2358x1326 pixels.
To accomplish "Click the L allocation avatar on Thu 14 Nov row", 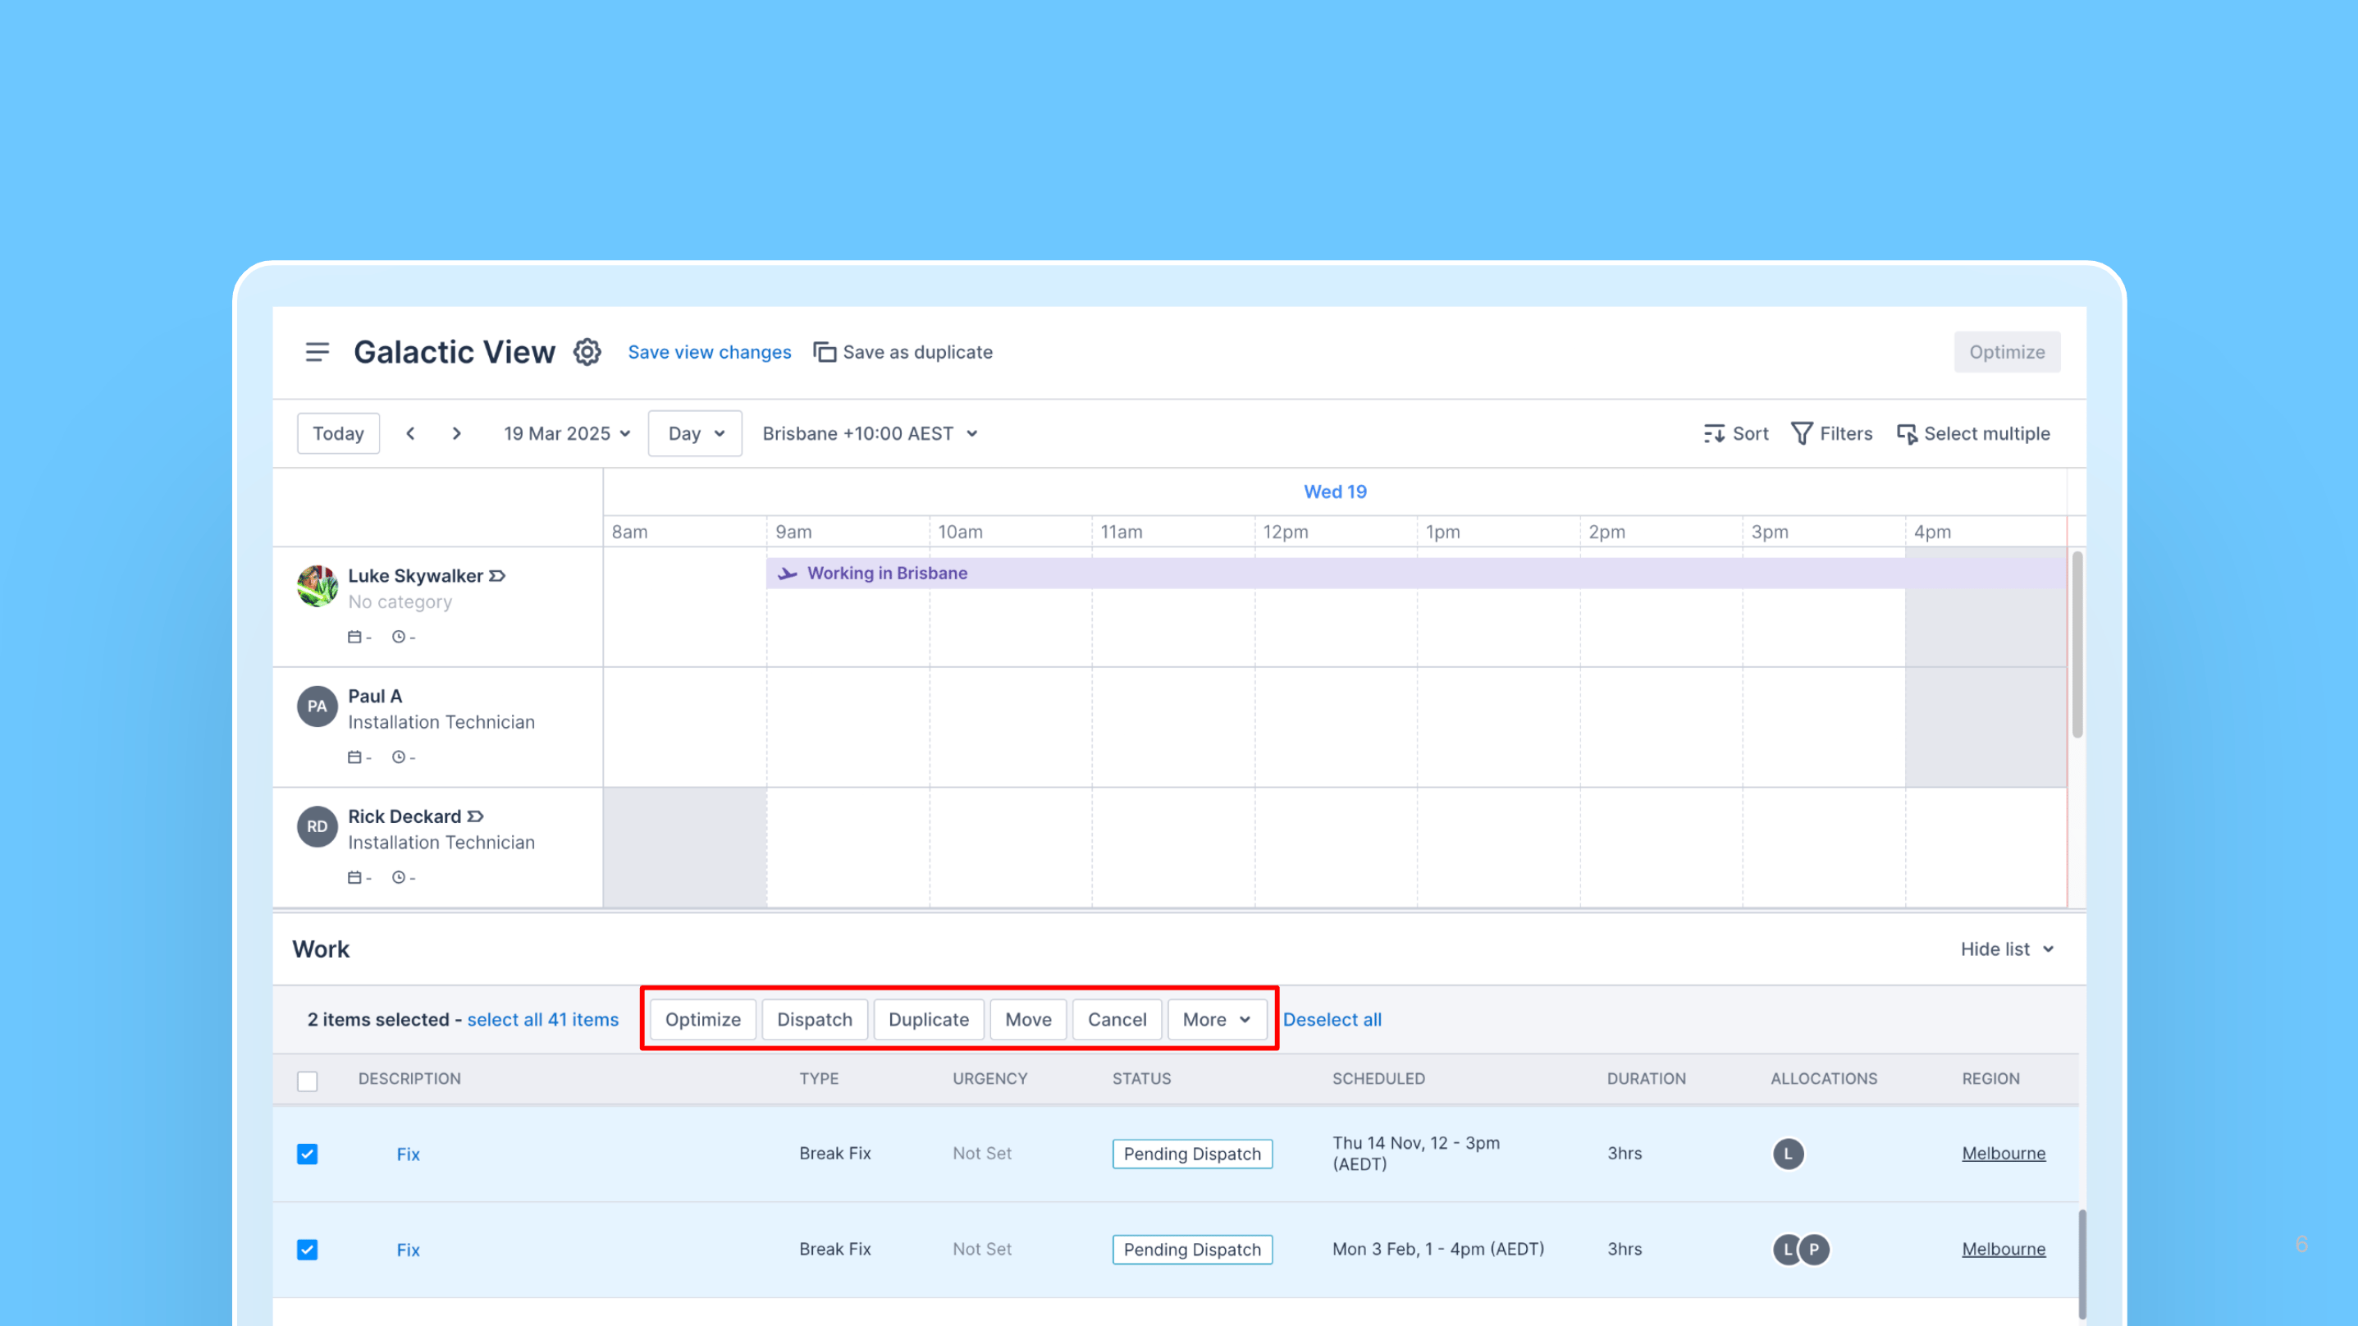I will (1788, 1154).
